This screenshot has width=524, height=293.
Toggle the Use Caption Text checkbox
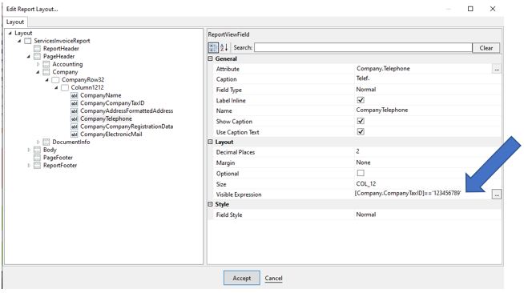coord(361,132)
